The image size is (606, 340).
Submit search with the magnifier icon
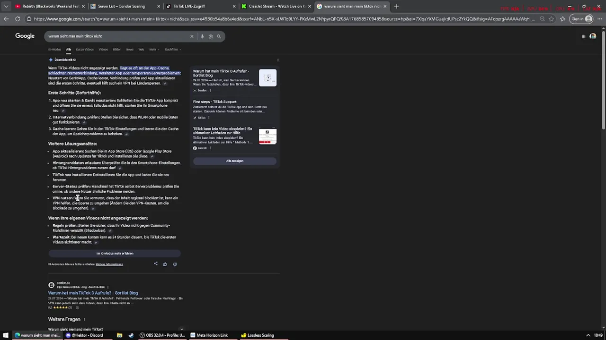pos(219,36)
